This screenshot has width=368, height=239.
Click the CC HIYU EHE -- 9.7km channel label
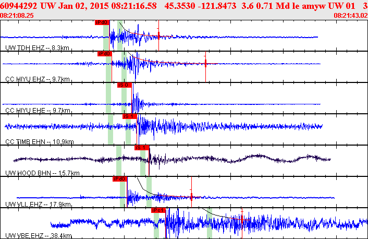[38, 111]
